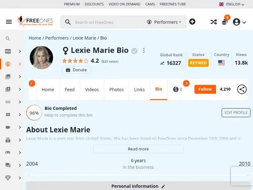253x190 pixels.
Task: Click the plus add icon
Action: (192, 22)
